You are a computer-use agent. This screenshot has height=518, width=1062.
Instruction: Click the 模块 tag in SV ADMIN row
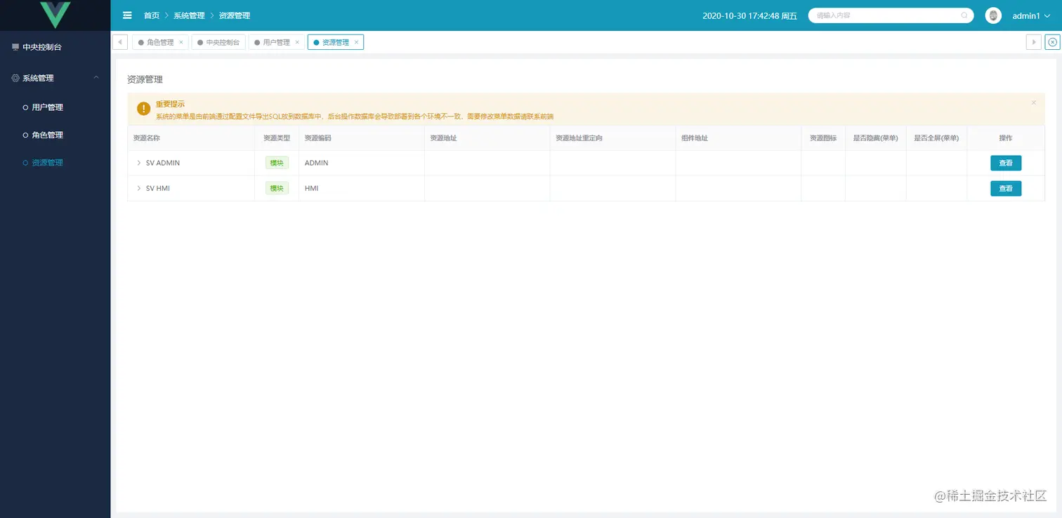(277, 163)
